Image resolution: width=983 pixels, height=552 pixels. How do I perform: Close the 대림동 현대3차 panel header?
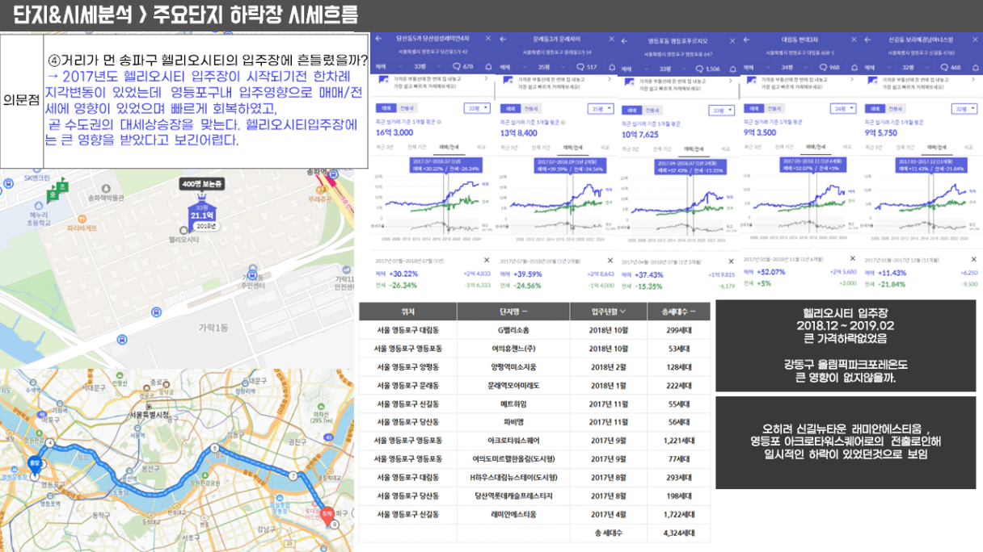(854, 38)
